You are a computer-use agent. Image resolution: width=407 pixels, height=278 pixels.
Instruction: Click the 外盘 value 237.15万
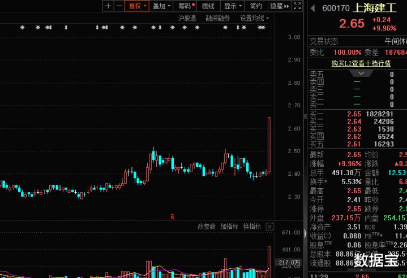coord(346,218)
